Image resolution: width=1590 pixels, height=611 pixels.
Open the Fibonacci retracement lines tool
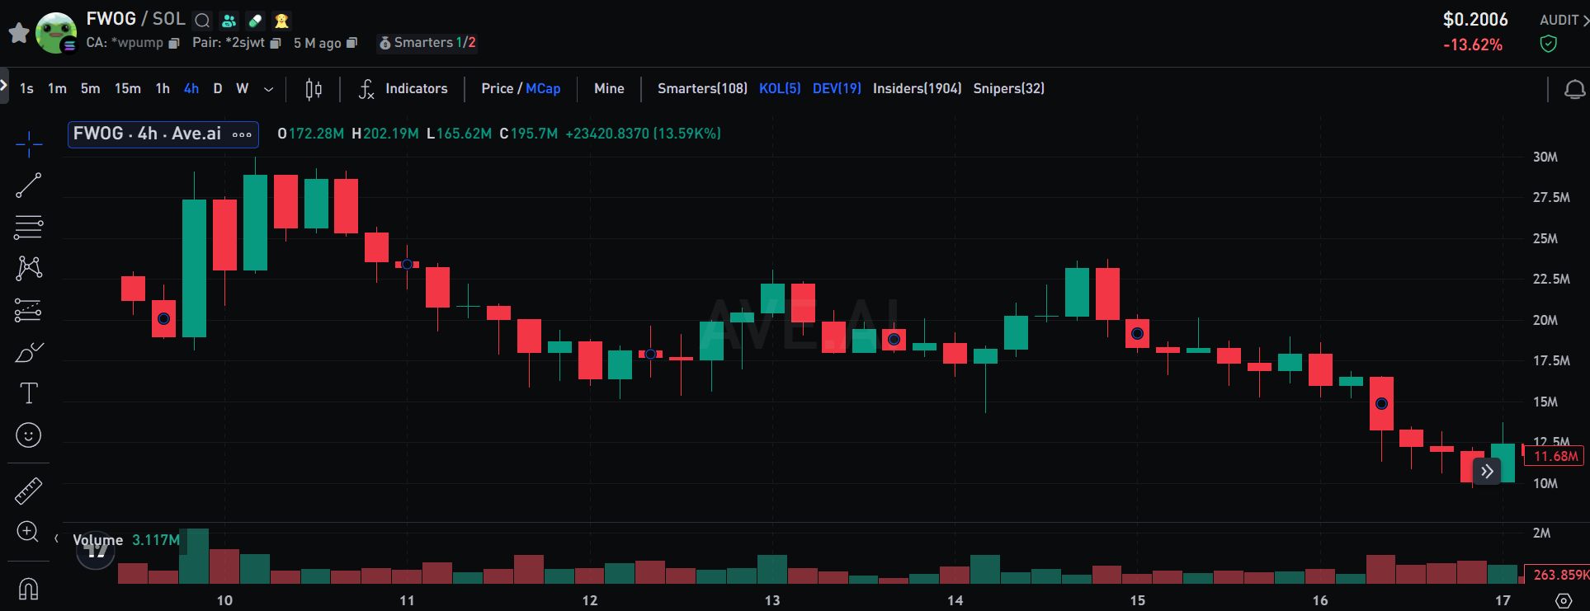click(28, 227)
